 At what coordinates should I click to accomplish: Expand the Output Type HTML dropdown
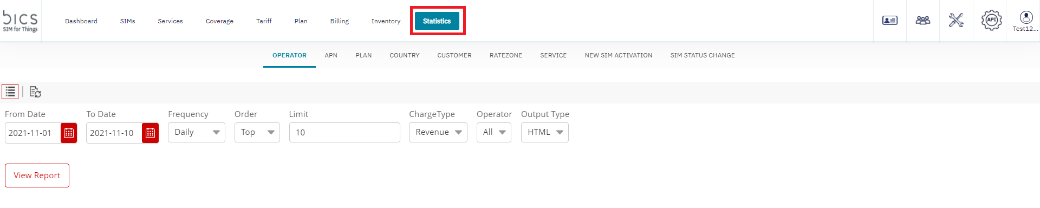[545, 132]
